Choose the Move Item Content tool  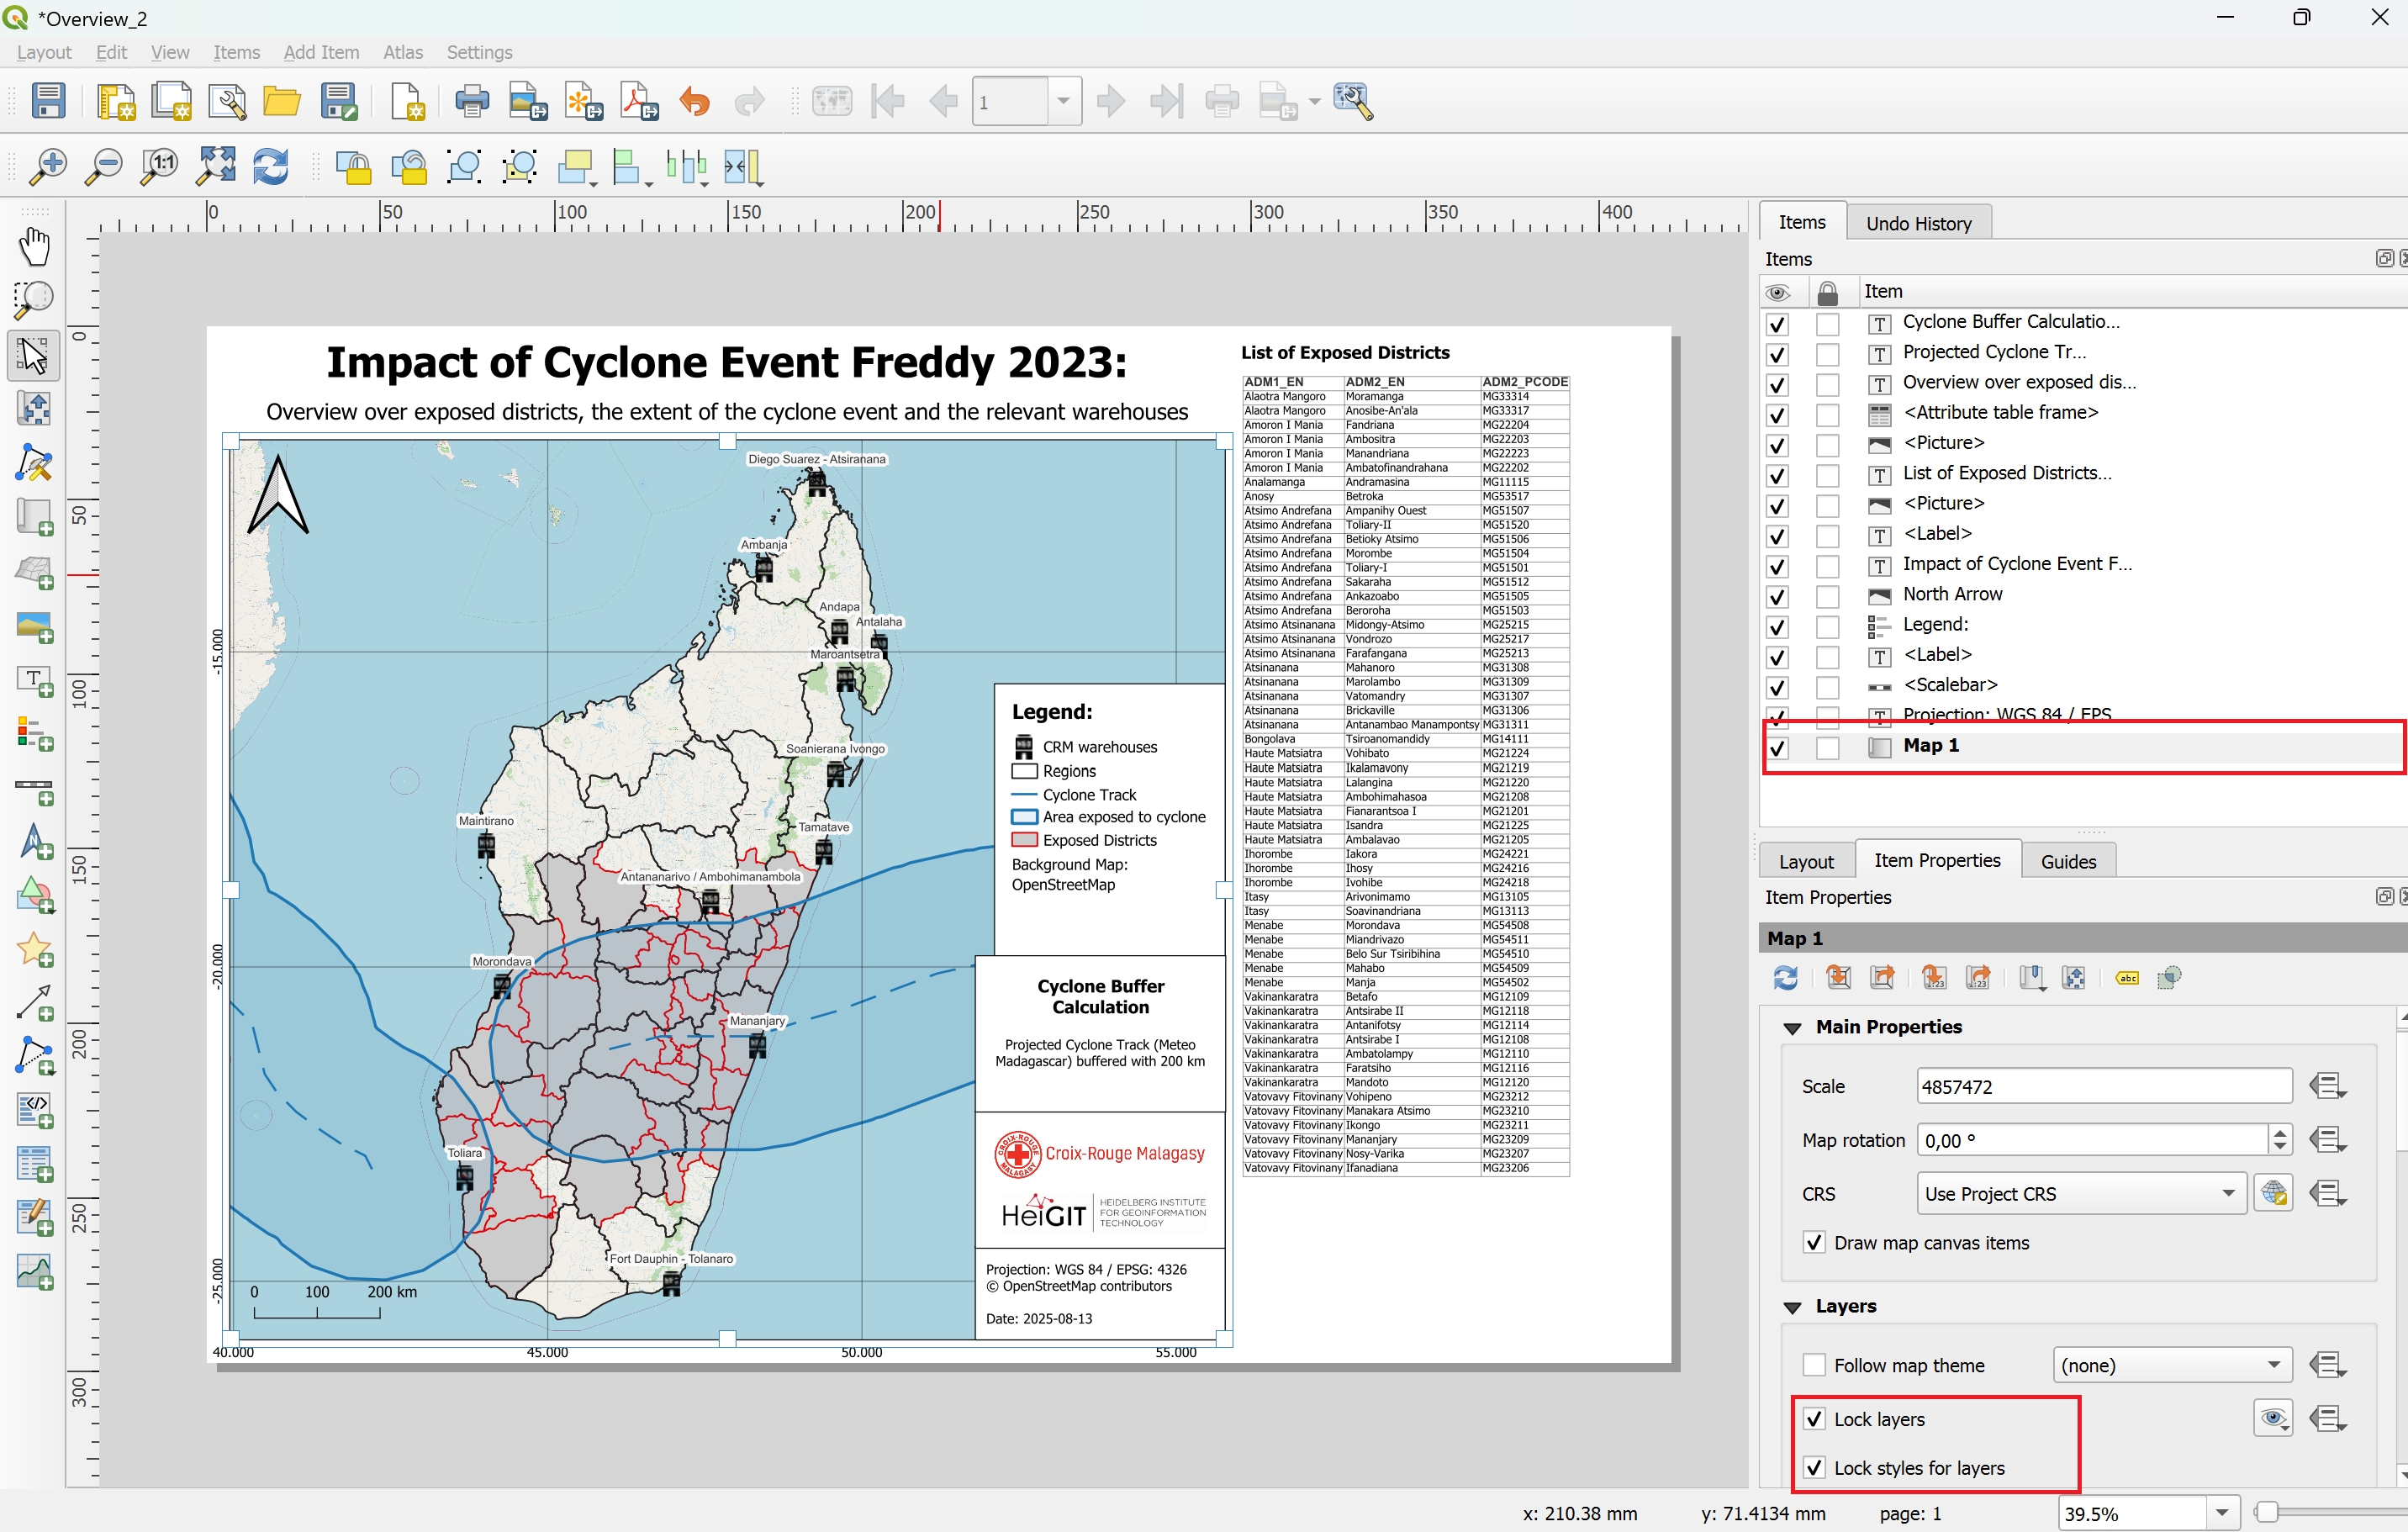[x=34, y=409]
